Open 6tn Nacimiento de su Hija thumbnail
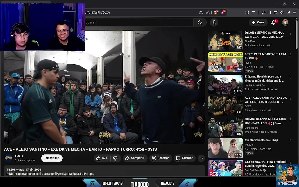This screenshot has width=299, height=187. click(226, 148)
